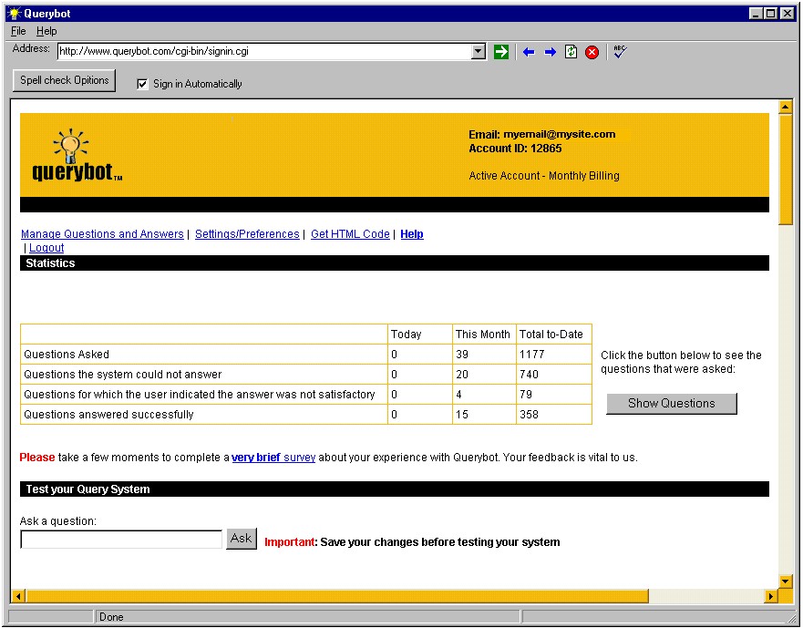Click the Spell check Options button
The image size is (803, 628).
[x=65, y=80]
